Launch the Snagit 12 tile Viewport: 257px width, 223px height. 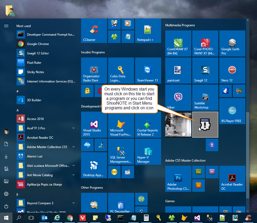tap(205, 71)
